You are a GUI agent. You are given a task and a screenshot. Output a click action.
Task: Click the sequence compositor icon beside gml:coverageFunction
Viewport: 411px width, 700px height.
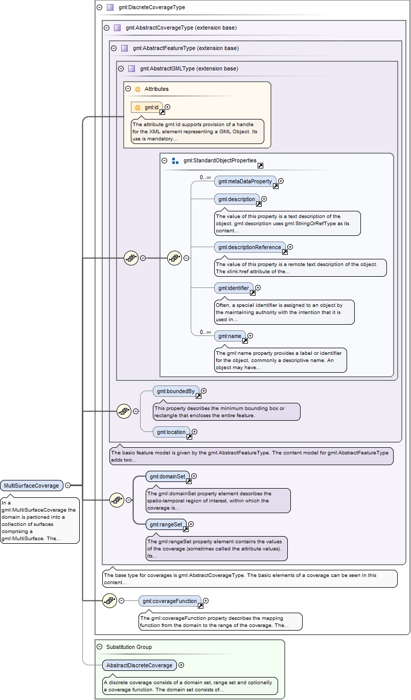(x=110, y=601)
